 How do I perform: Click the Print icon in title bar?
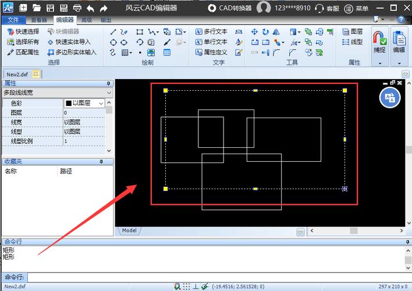click(77, 8)
